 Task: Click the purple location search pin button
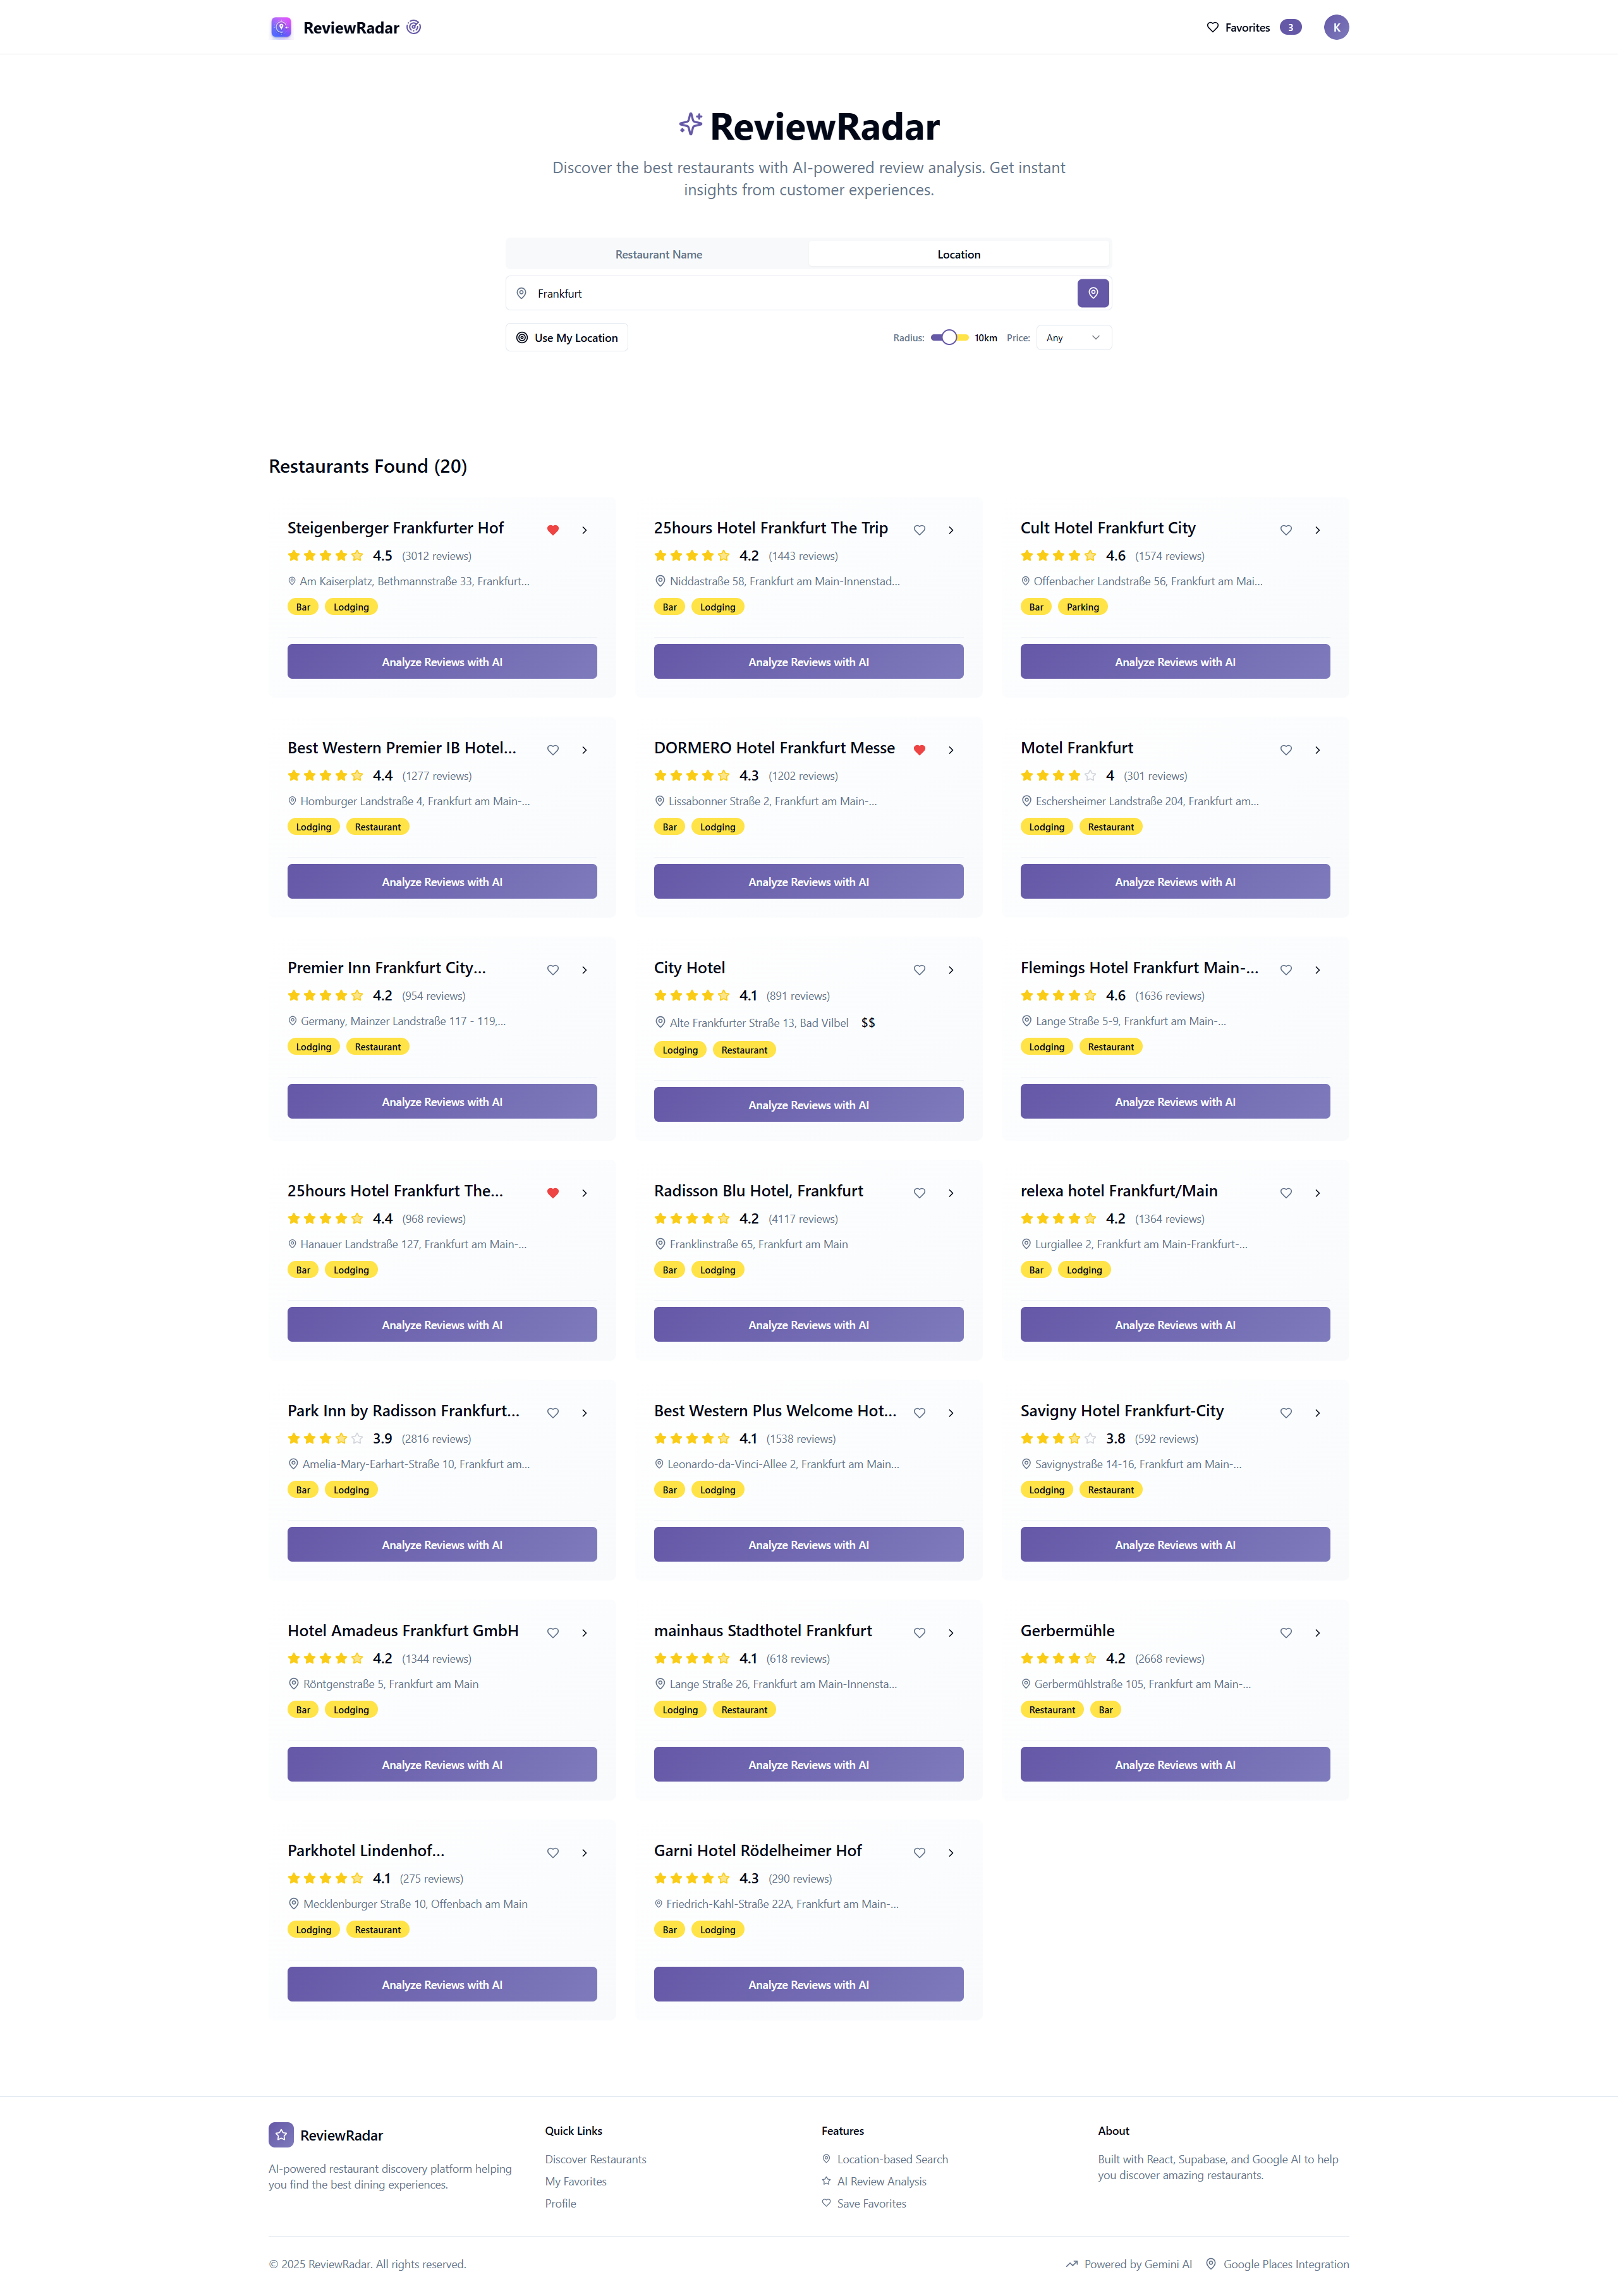1092,293
